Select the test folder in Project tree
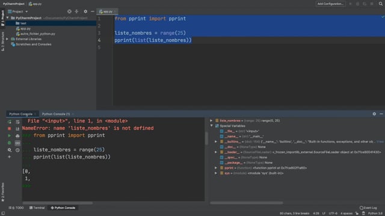The width and height of the screenshot is (385, 216). [x=23, y=23]
